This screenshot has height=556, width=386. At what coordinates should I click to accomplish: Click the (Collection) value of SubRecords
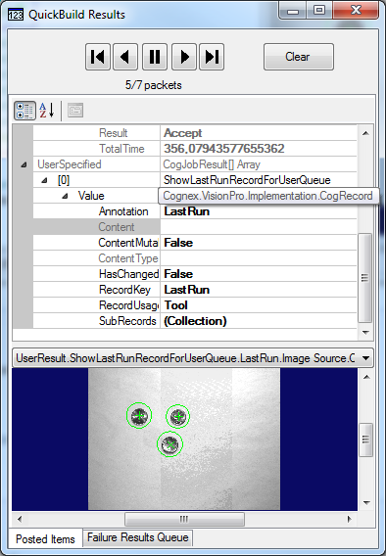[x=195, y=321]
